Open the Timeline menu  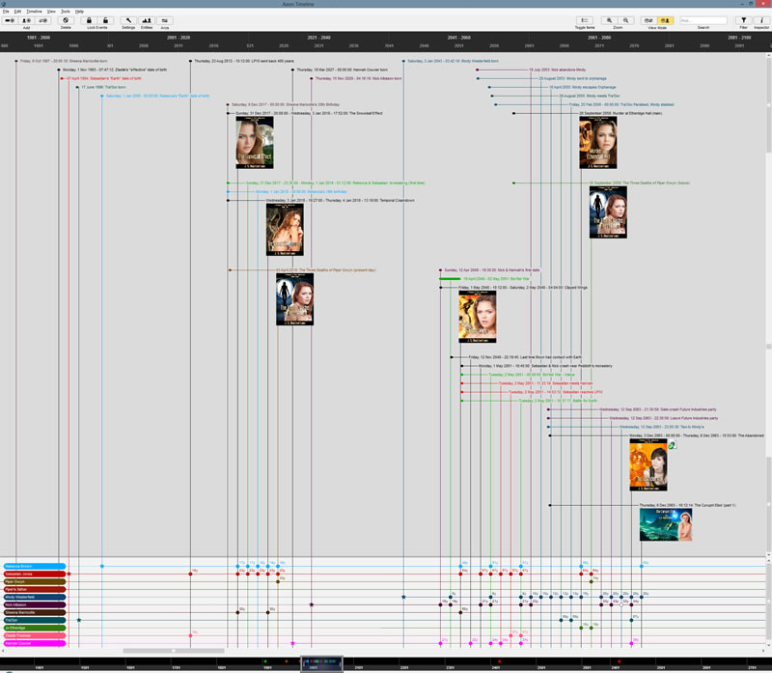[34, 12]
